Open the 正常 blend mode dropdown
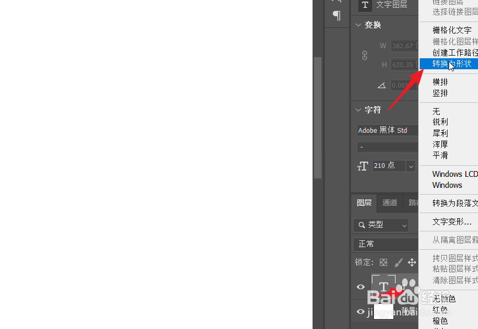 (386, 245)
